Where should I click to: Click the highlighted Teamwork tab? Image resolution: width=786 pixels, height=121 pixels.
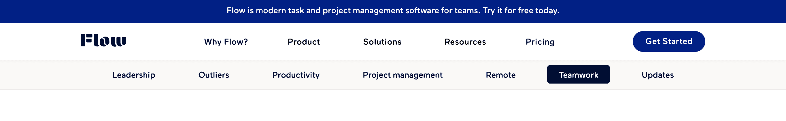coord(578,74)
